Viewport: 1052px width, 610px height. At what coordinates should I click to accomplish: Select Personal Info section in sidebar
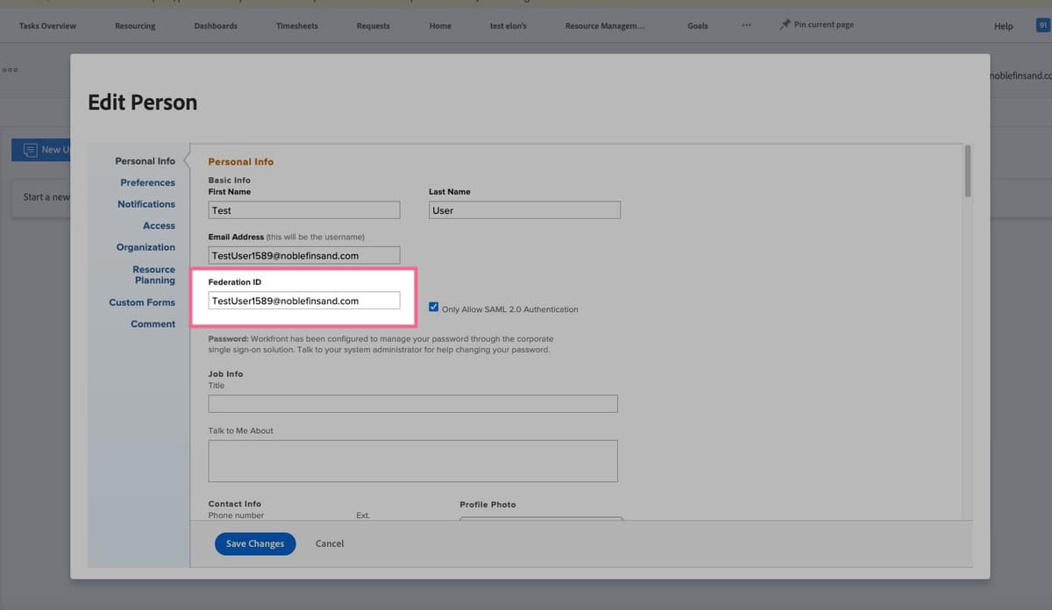coord(145,161)
